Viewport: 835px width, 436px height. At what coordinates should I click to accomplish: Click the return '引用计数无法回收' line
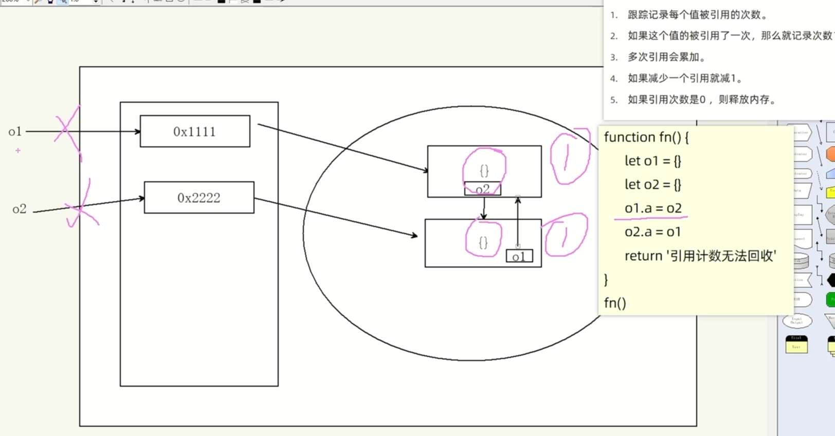point(700,256)
